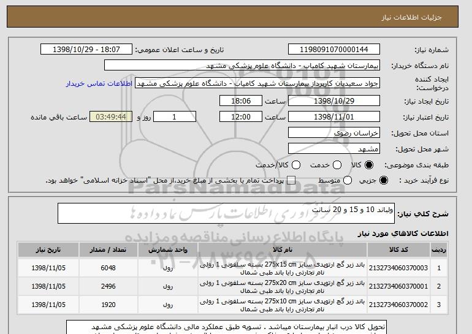Toggle the اسناد خزانه اسلامی payment checkbox

291,180
